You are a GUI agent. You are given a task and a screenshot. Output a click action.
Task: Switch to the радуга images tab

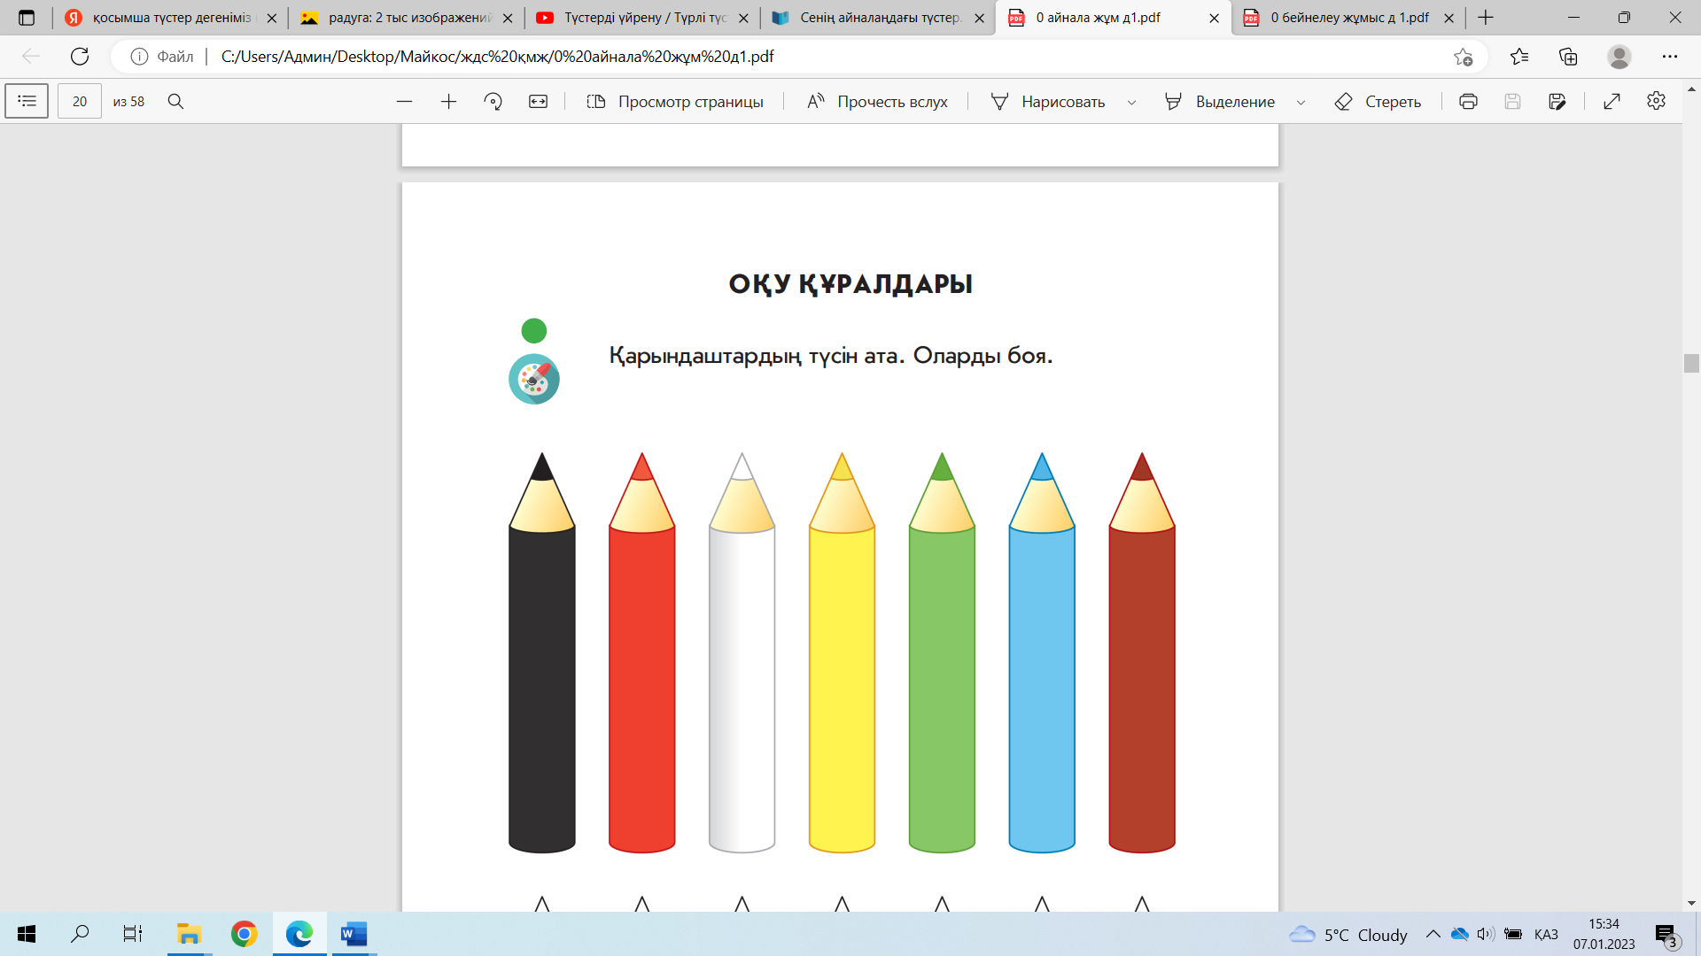408,18
